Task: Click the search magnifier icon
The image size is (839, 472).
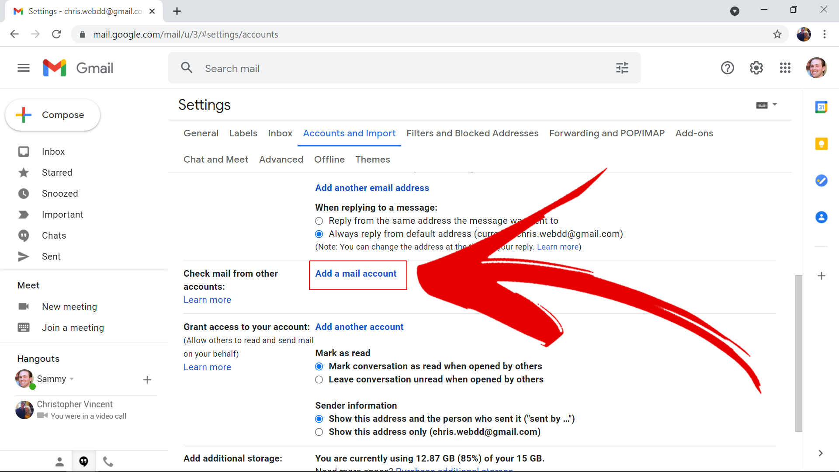Action: click(187, 68)
